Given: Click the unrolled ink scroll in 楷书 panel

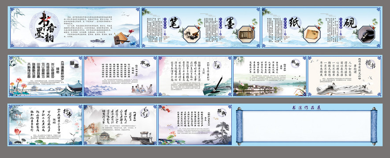Looking at the screenshot, I should pyautogui.click(x=345, y=88).
